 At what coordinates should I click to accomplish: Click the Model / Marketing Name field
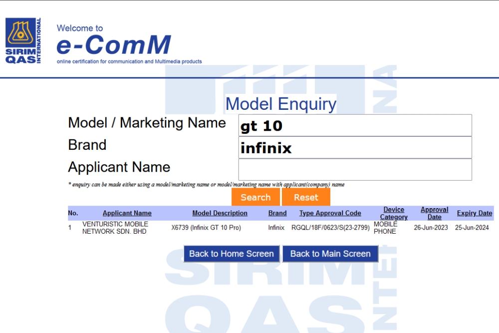355,125
